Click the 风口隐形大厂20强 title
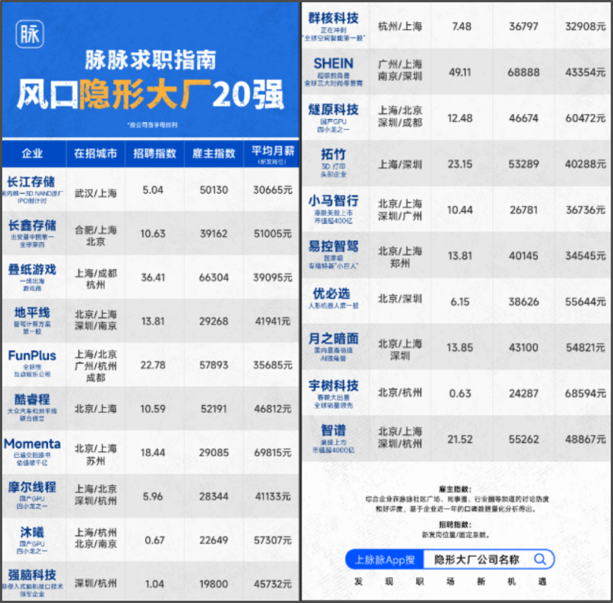 (x=150, y=95)
